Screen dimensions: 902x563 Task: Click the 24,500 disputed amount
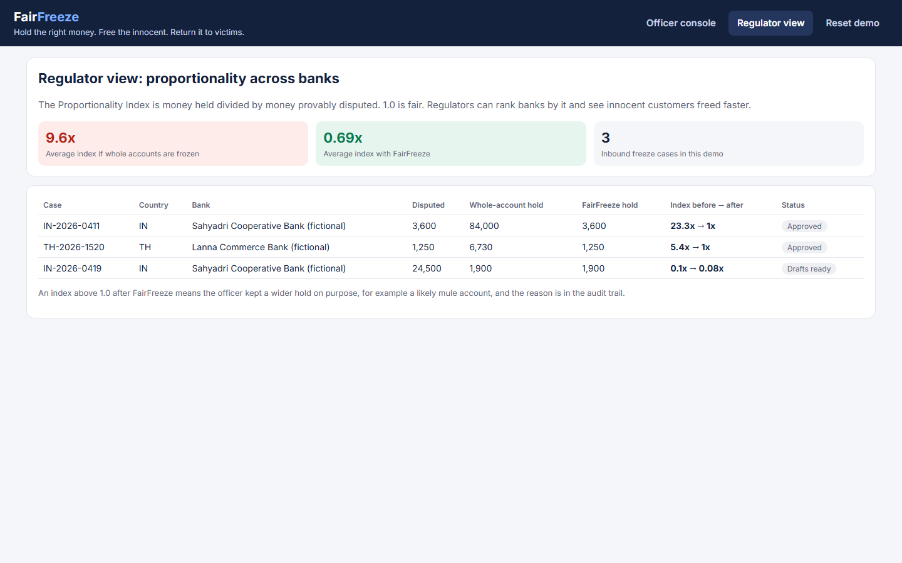(x=427, y=268)
